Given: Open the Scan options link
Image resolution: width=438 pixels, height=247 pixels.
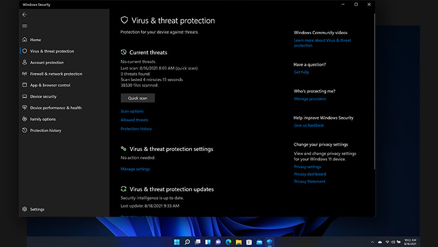Looking at the screenshot, I should tap(132, 111).
